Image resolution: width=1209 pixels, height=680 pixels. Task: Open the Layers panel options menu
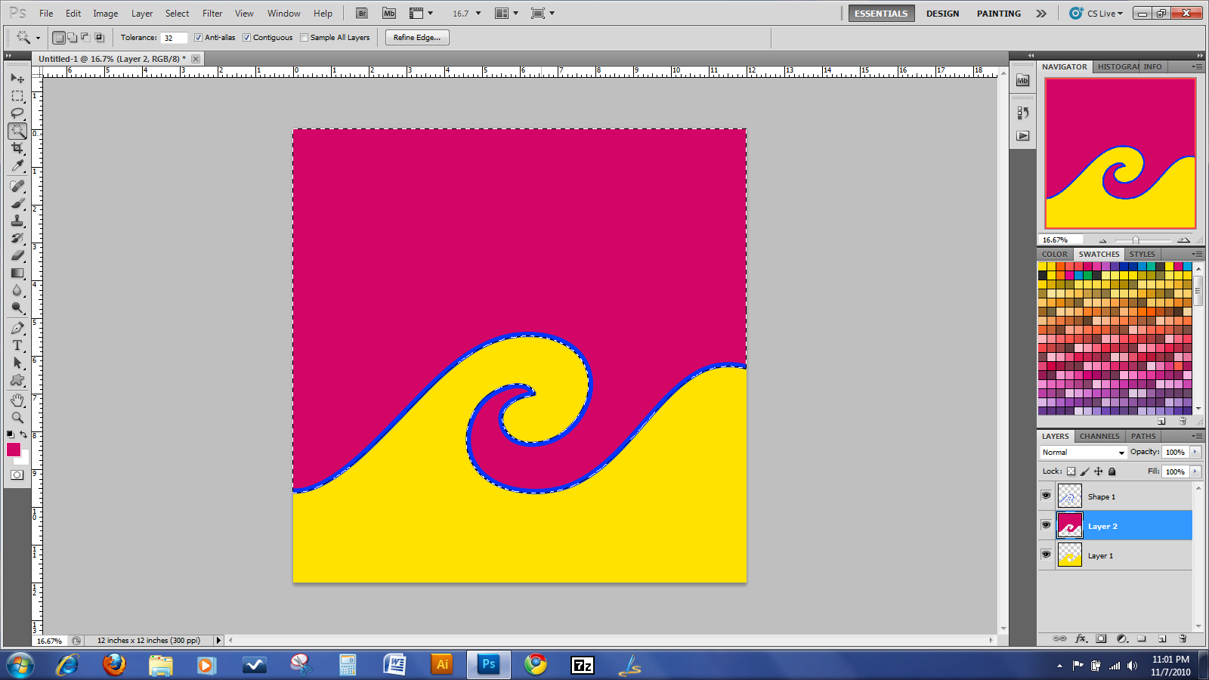(x=1197, y=436)
